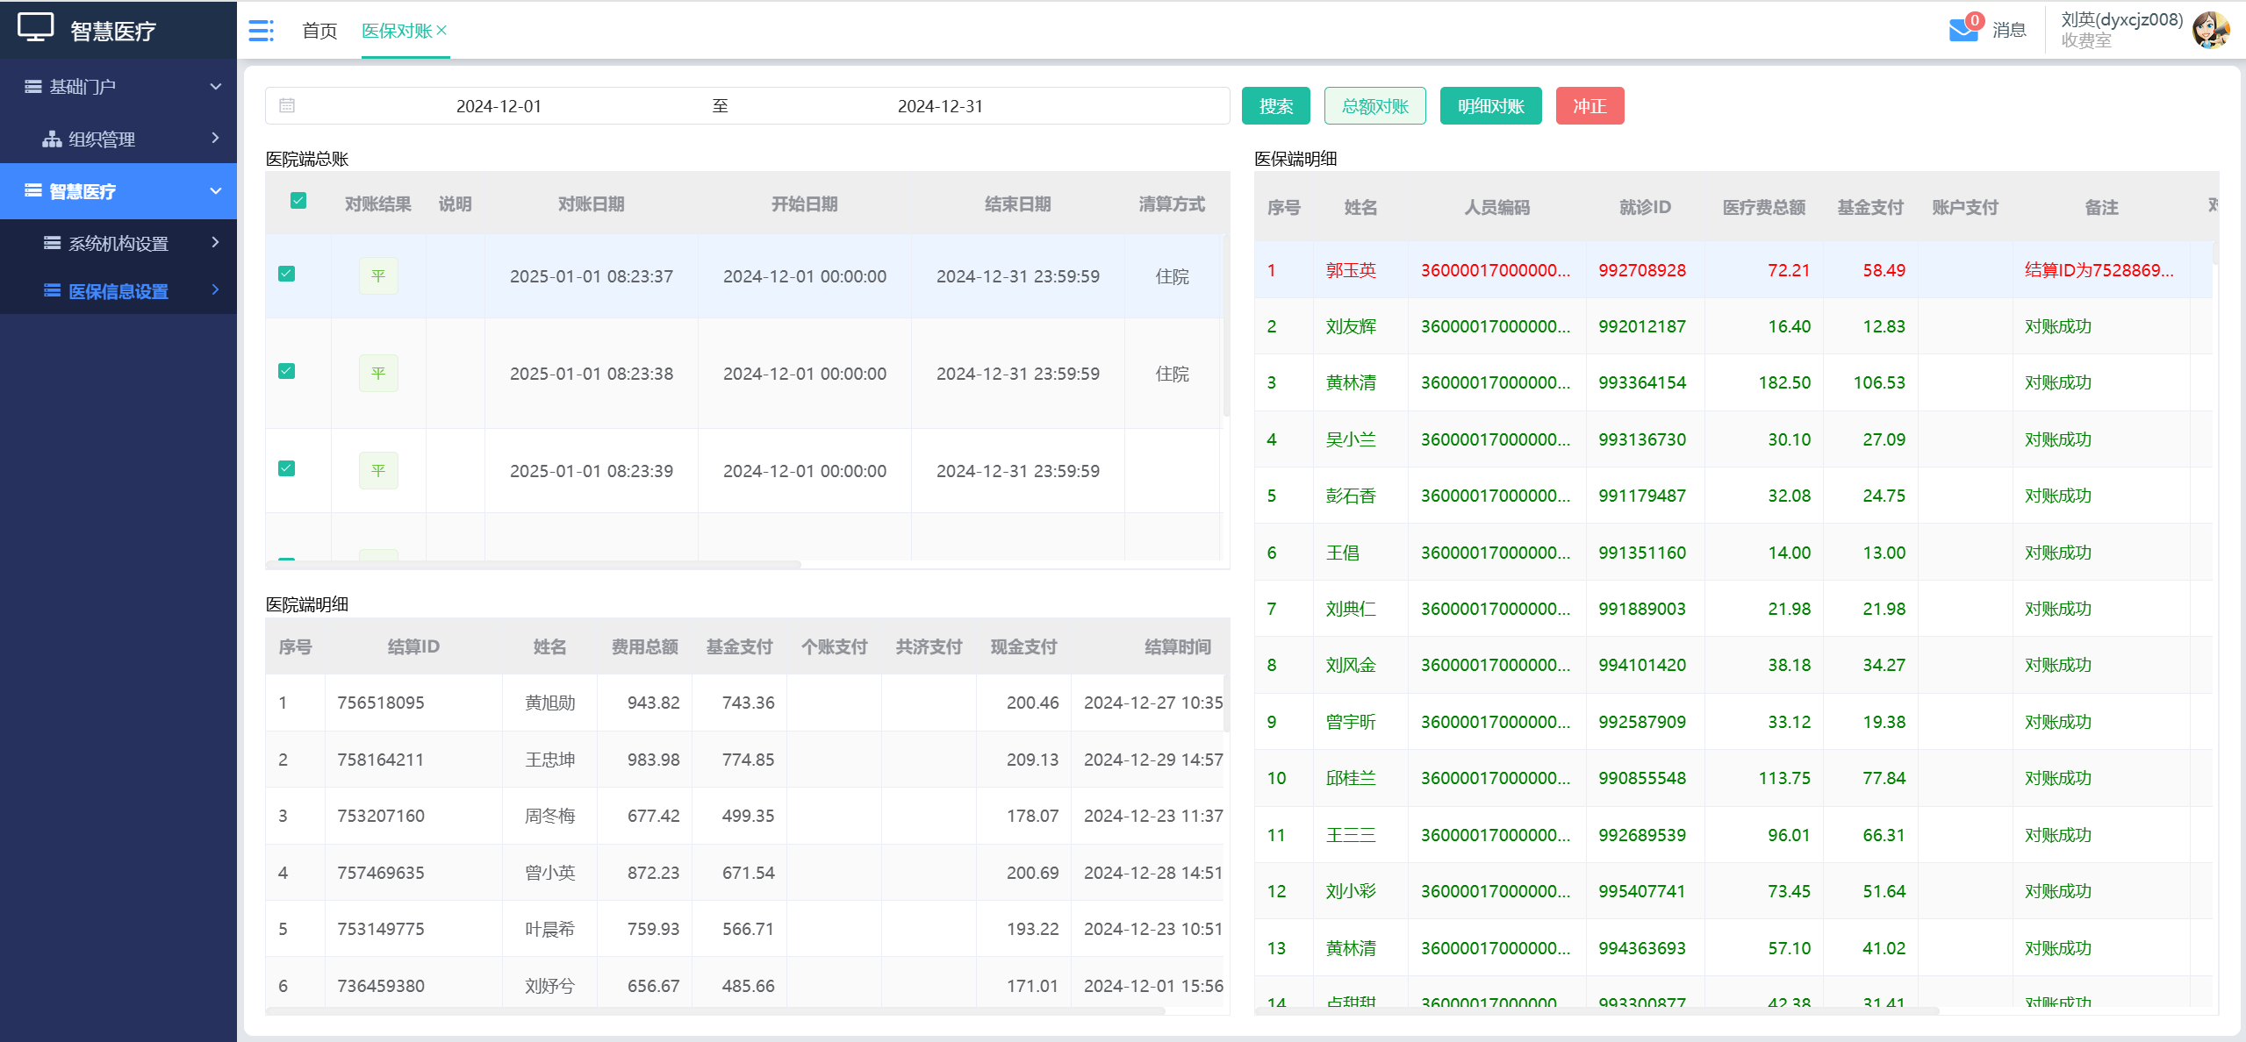Close the 医保对账 tab with X
Screen dimensions: 2246x1042
(x=441, y=30)
